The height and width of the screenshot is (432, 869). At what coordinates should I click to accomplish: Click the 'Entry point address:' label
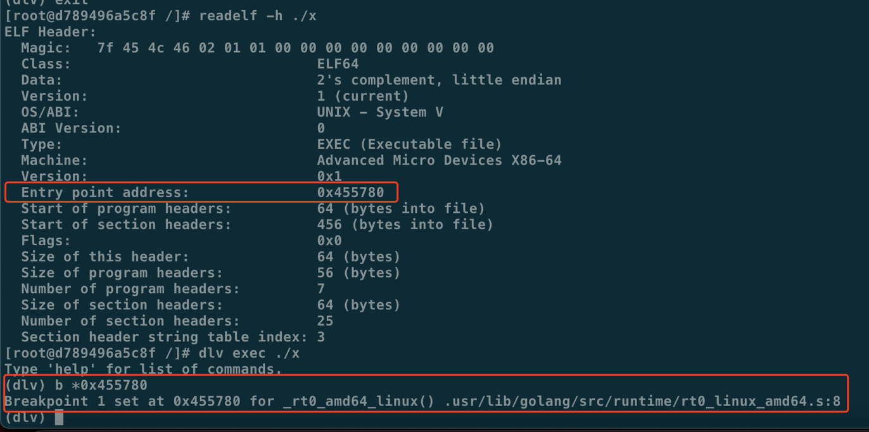(x=105, y=193)
